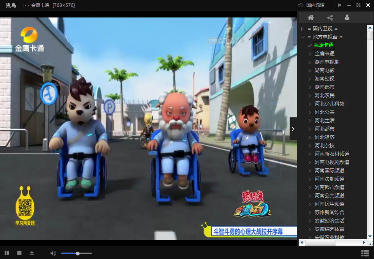Adjust the volume slider
The image size is (374, 259).
(76, 253)
